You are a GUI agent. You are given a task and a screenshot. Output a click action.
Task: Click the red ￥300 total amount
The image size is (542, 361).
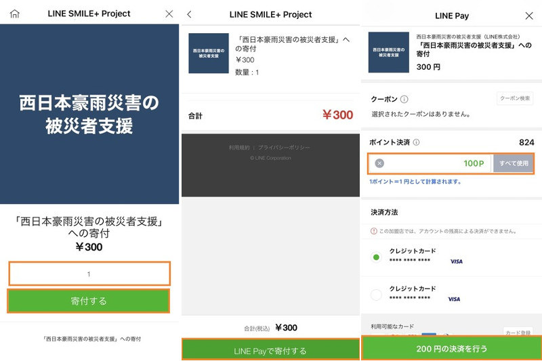point(337,114)
